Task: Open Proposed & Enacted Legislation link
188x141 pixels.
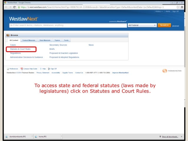Action: click(64, 53)
